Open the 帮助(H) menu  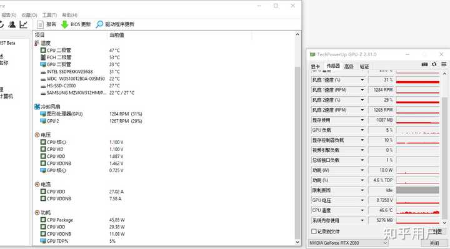point(70,15)
